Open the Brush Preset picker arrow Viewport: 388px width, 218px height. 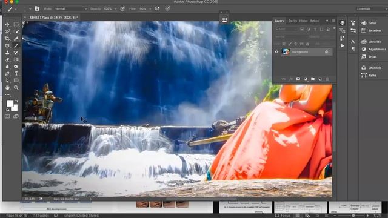[x=30, y=9]
